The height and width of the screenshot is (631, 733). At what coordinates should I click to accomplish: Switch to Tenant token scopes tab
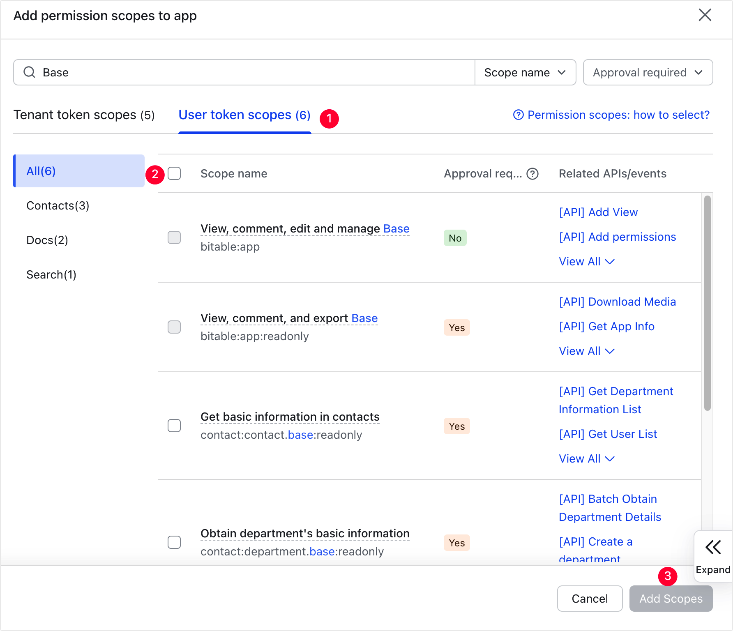click(x=84, y=115)
